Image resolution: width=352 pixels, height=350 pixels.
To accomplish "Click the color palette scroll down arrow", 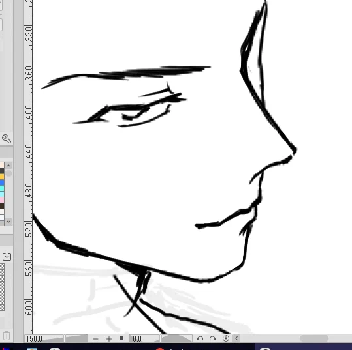I will [x=8, y=222].
